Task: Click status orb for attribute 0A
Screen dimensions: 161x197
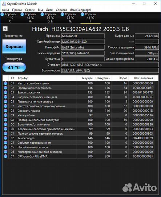Action: 5,120
